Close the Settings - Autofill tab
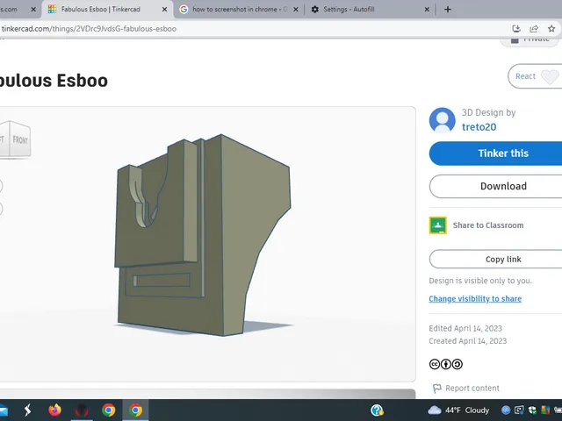 click(427, 10)
